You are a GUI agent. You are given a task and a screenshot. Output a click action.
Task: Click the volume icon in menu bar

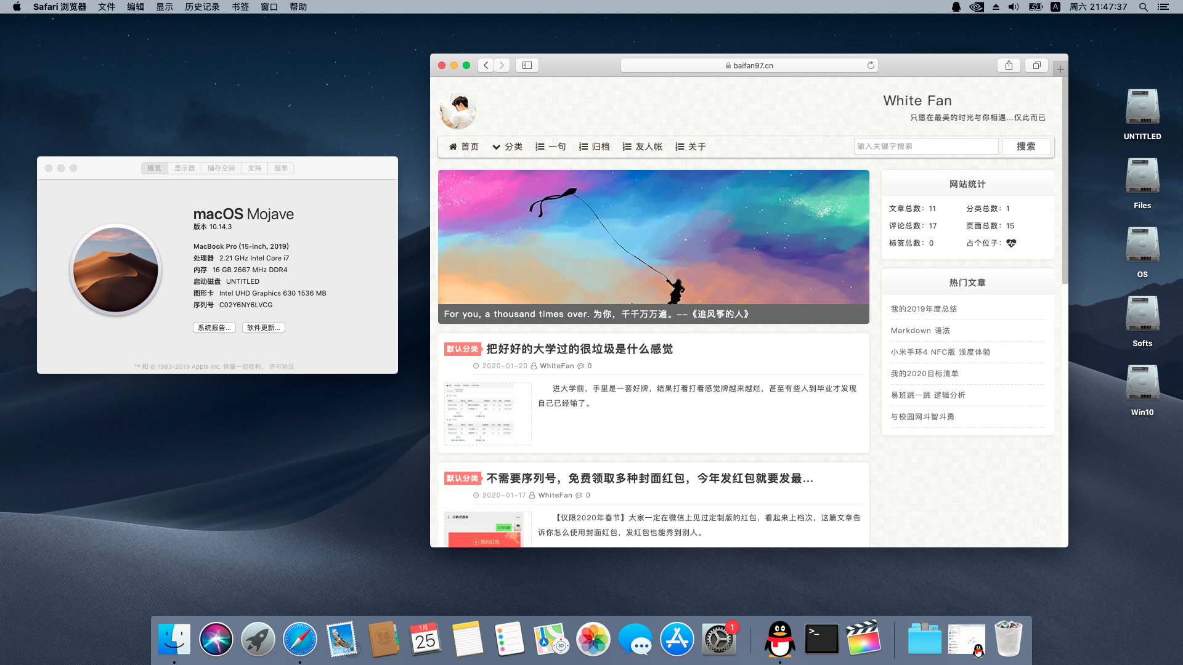click(x=1014, y=7)
